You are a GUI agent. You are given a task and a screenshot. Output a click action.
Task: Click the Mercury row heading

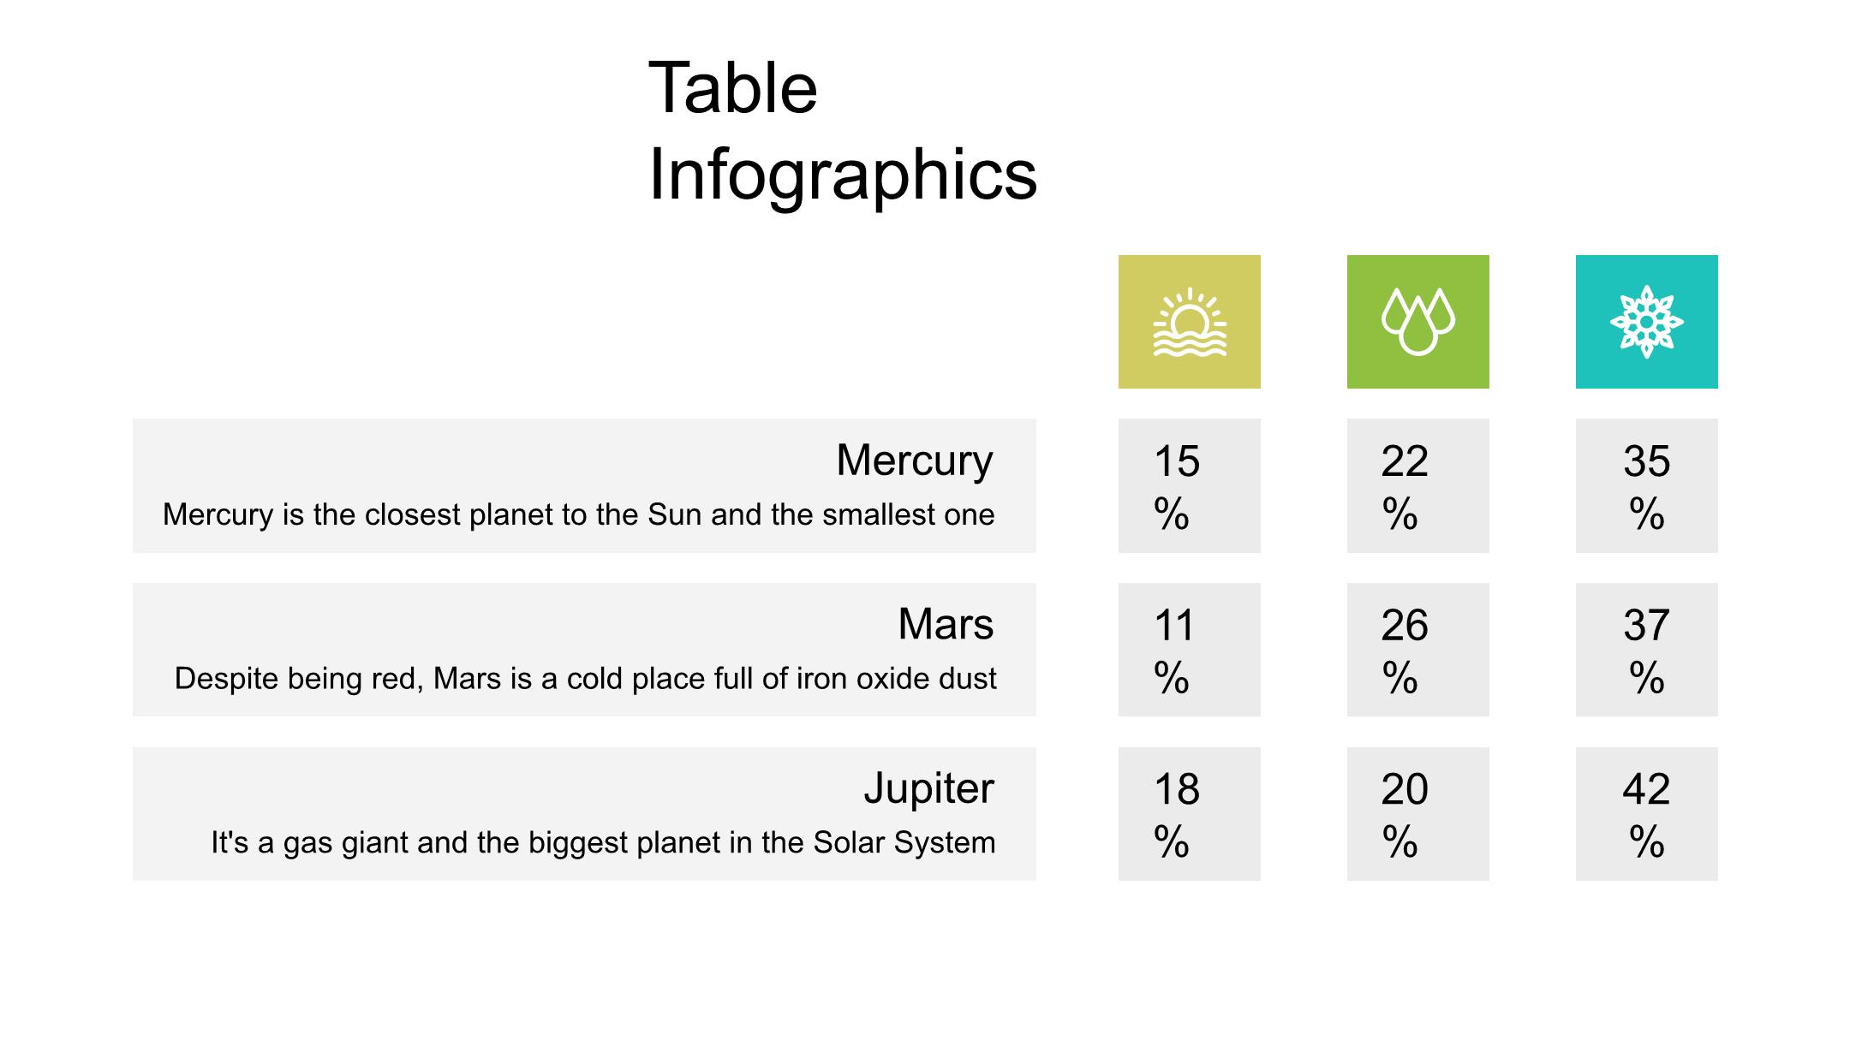pyautogui.click(x=914, y=461)
